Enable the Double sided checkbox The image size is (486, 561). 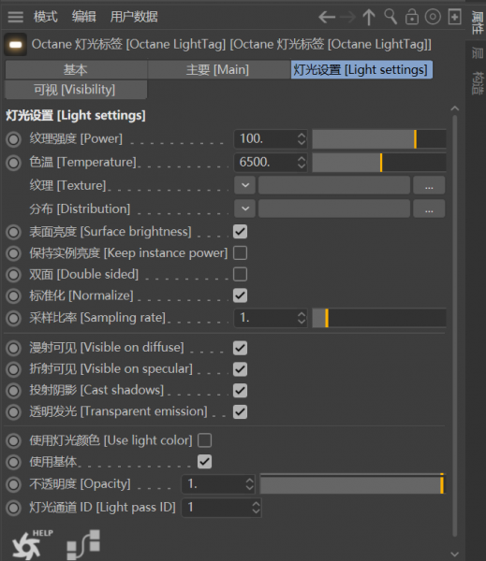click(x=240, y=274)
